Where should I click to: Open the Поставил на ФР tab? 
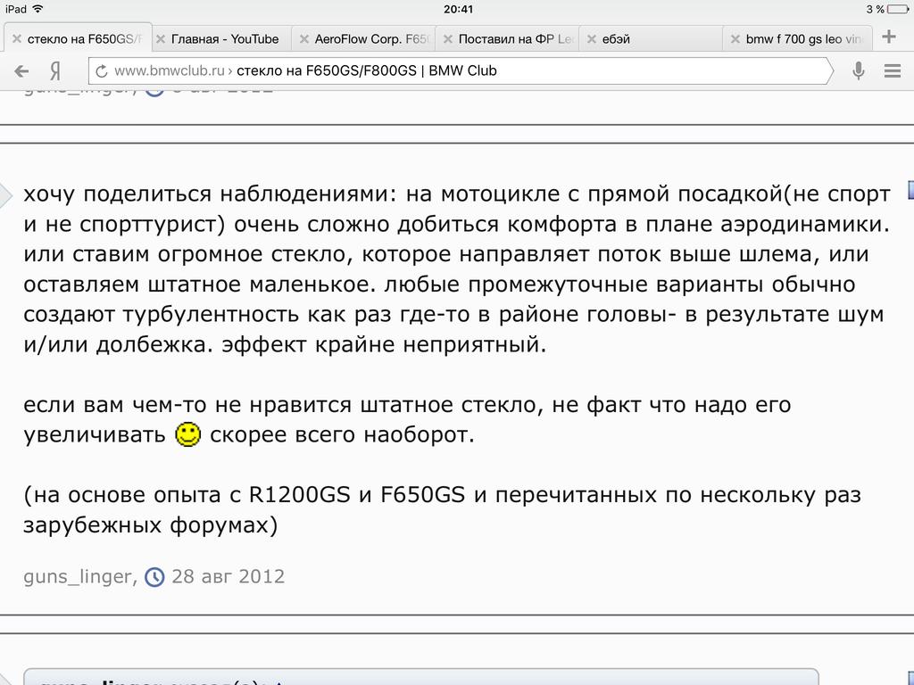coord(514,39)
